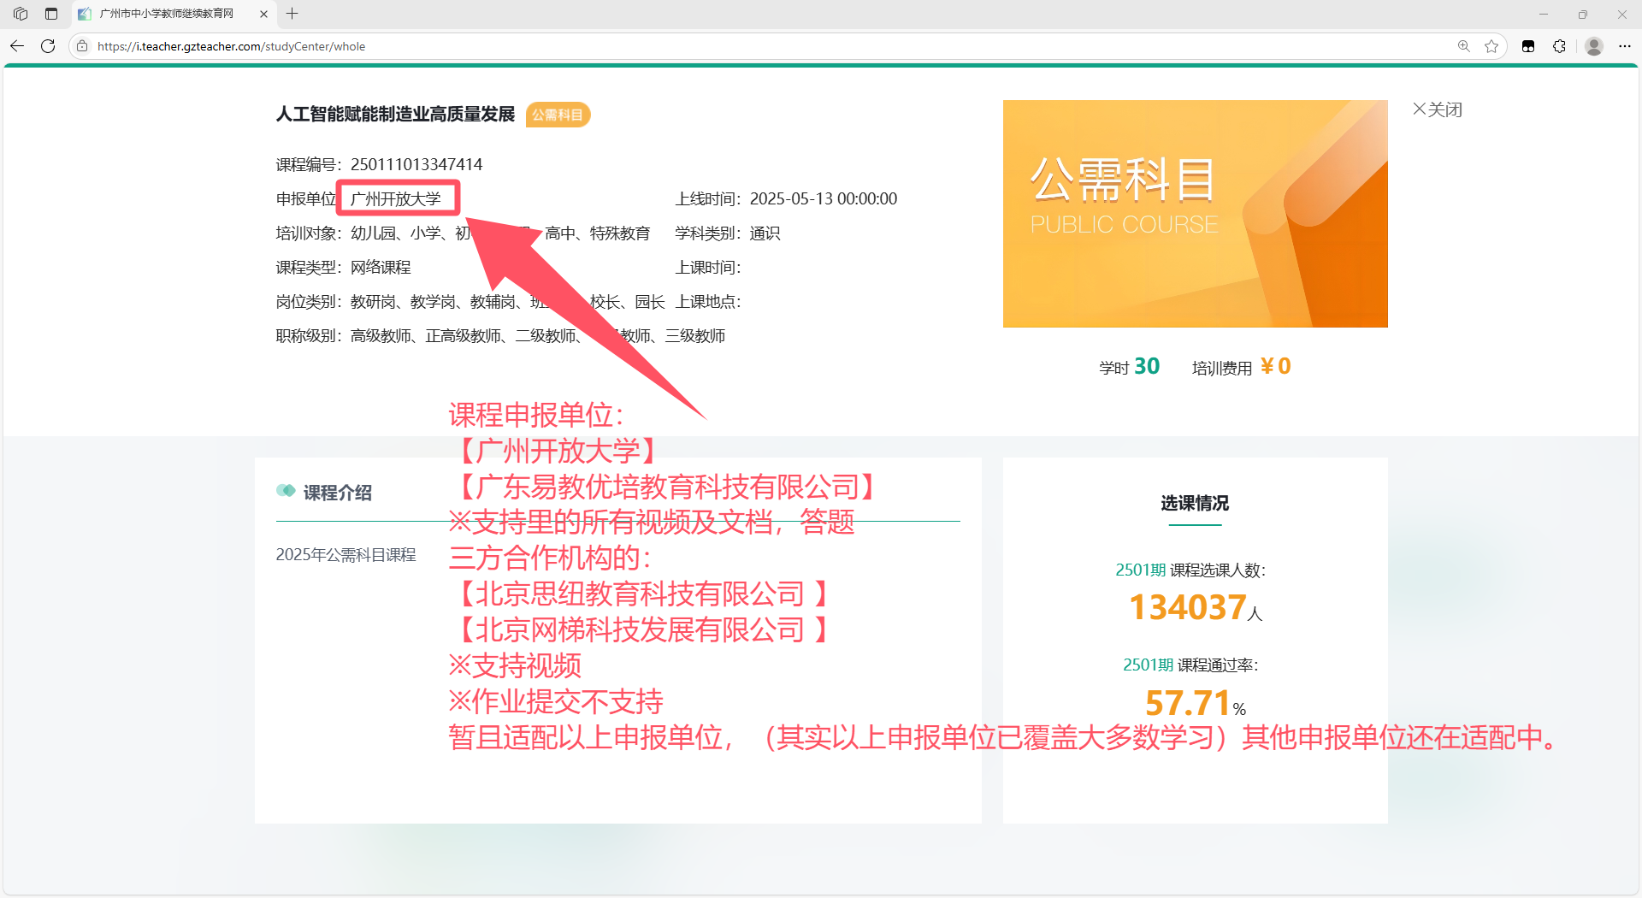Click the address bar URL field
Image resolution: width=1642 pixels, height=898 pixels.
click(770, 46)
